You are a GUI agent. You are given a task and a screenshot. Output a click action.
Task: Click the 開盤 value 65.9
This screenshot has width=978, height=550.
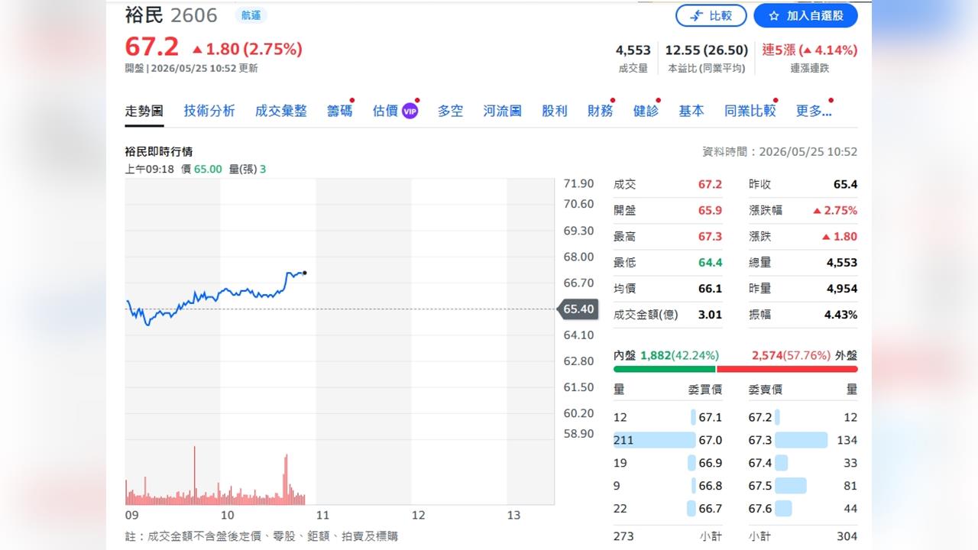pyautogui.click(x=710, y=211)
